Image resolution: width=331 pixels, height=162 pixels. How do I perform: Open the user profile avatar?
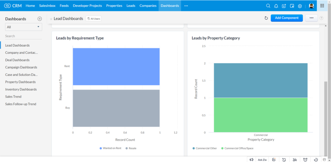coord(311,6)
